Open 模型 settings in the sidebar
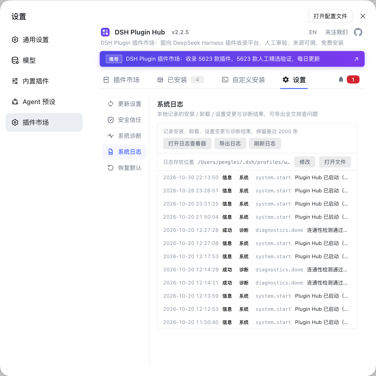This screenshot has width=376, height=376. 44,60
